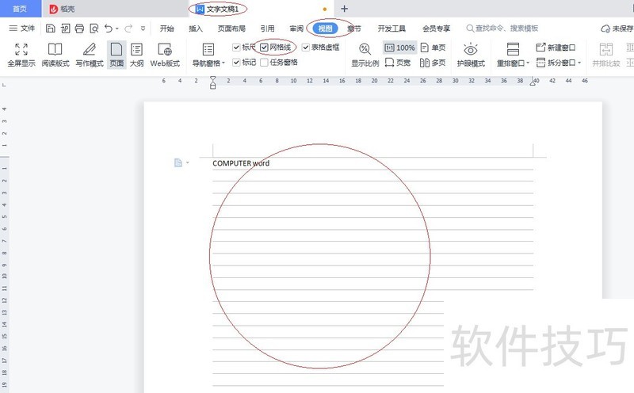Open the zoom ratio (显示比例) dialog

click(365, 54)
